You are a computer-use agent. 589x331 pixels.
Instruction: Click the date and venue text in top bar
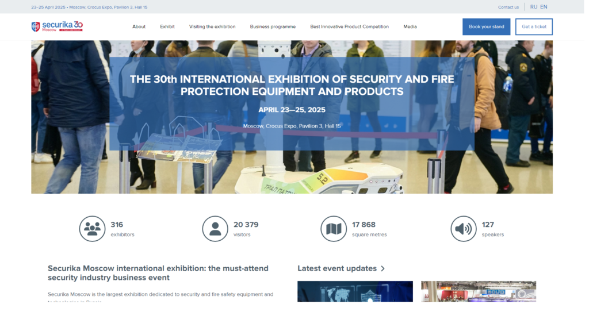tap(89, 7)
